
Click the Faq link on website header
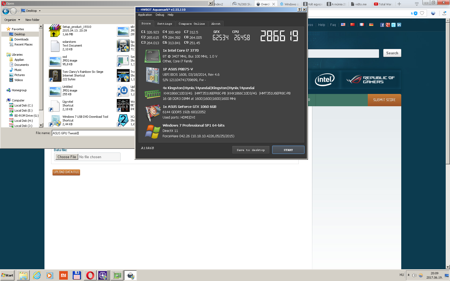[333, 25]
